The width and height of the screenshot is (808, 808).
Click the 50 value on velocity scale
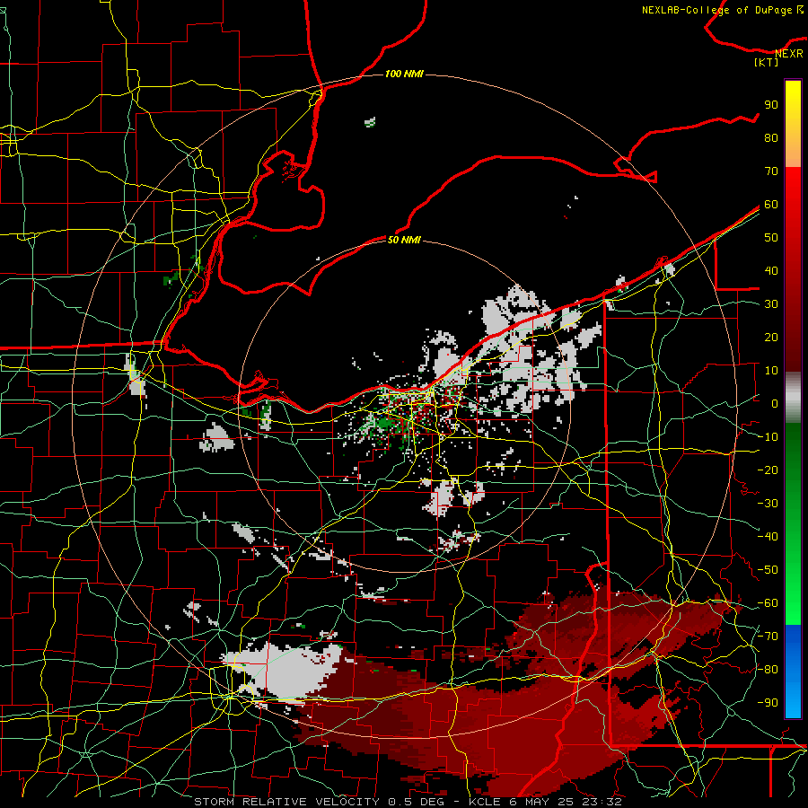click(771, 238)
